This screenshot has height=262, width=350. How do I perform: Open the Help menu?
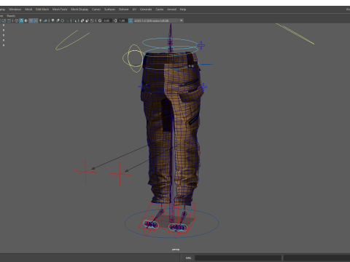pyautogui.click(x=183, y=9)
